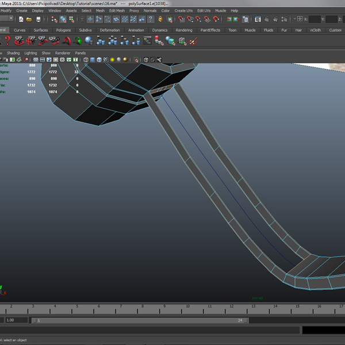Click the Save Scene disk icon
Image resolution: width=345 pixels, height=345 pixels.
tap(39, 20)
